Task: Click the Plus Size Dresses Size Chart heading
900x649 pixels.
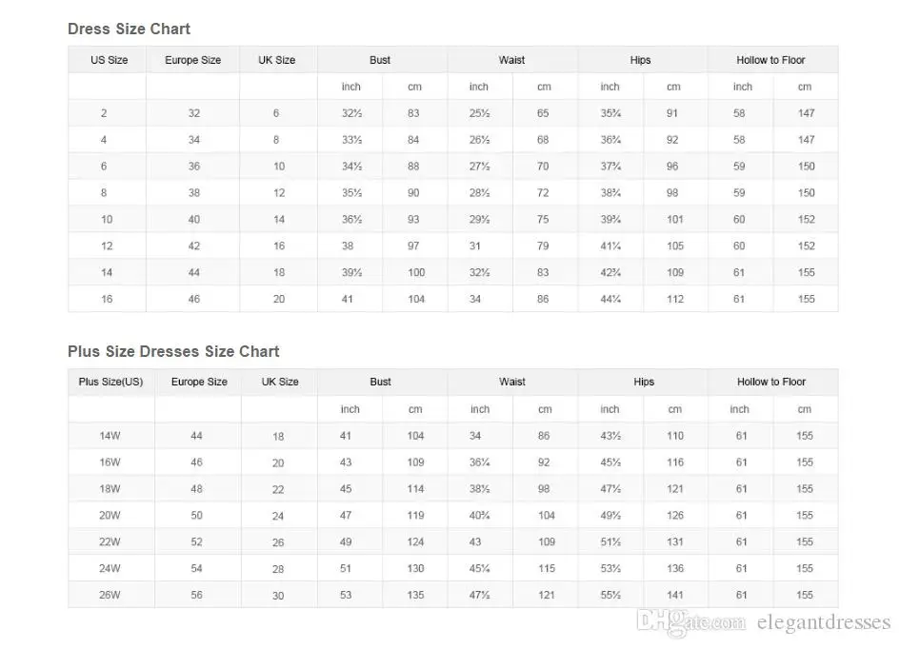Action: [x=173, y=351]
